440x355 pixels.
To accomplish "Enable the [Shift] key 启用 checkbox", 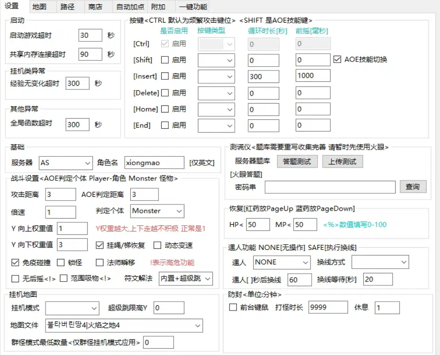I will (165, 60).
